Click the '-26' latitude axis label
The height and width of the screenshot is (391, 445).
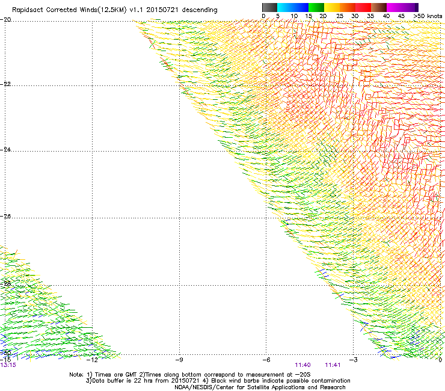coord(5,216)
